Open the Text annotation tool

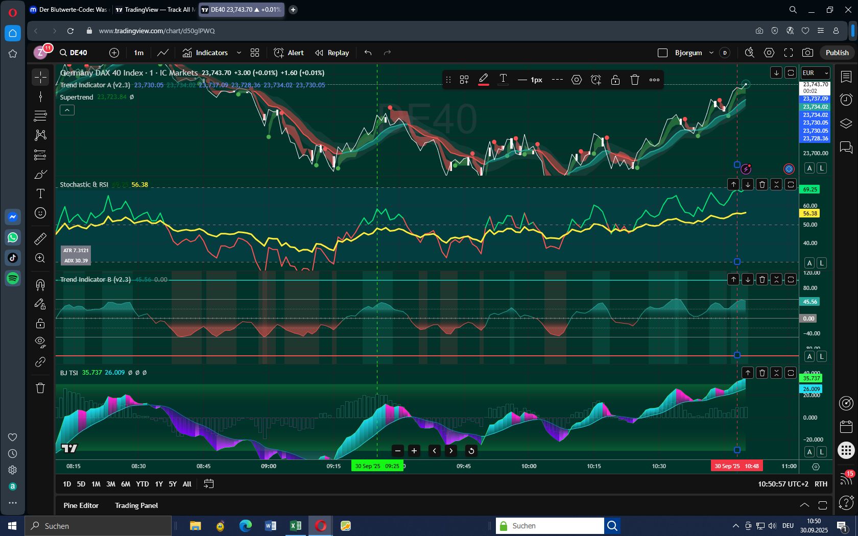[x=40, y=193]
